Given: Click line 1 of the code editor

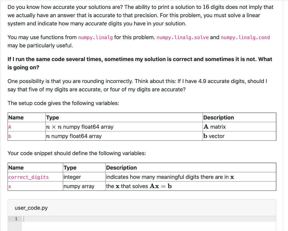Looking at the screenshot, I should [x=84, y=219].
